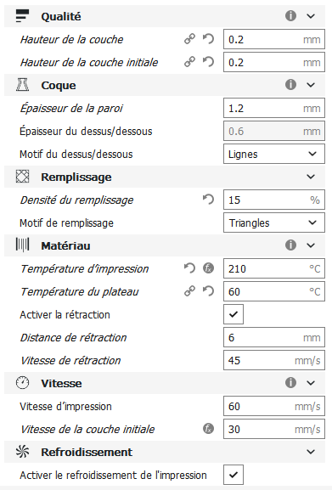This screenshot has width=332, height=490.
Task: Open Motif de remplissage Triangles dropdown
Action: (x=274, y=222)
